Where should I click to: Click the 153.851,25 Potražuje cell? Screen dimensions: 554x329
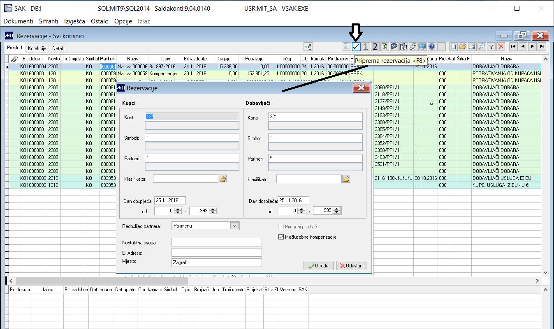(254, 73)
